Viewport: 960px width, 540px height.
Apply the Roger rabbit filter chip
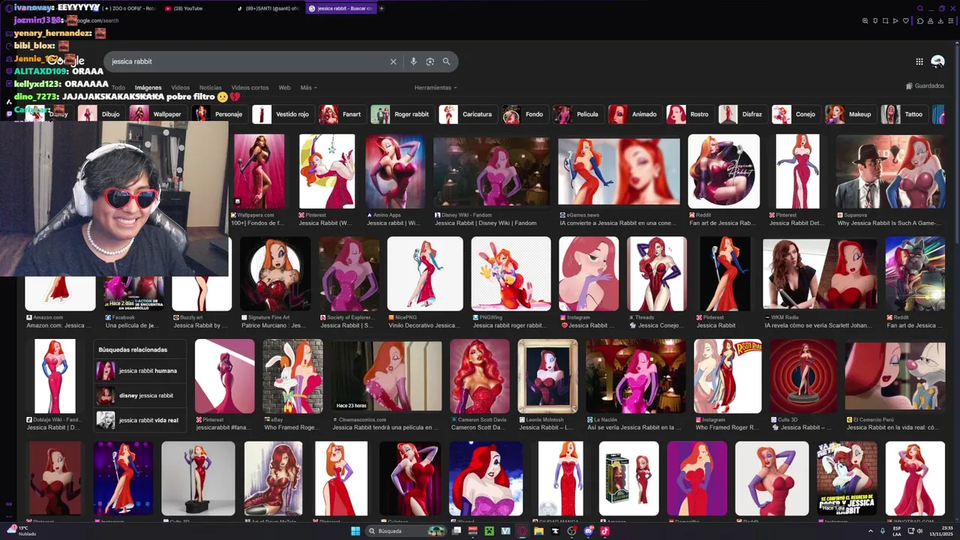point(401,114)
